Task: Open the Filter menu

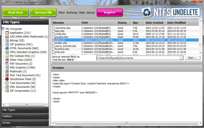Action: click(62, 13)
